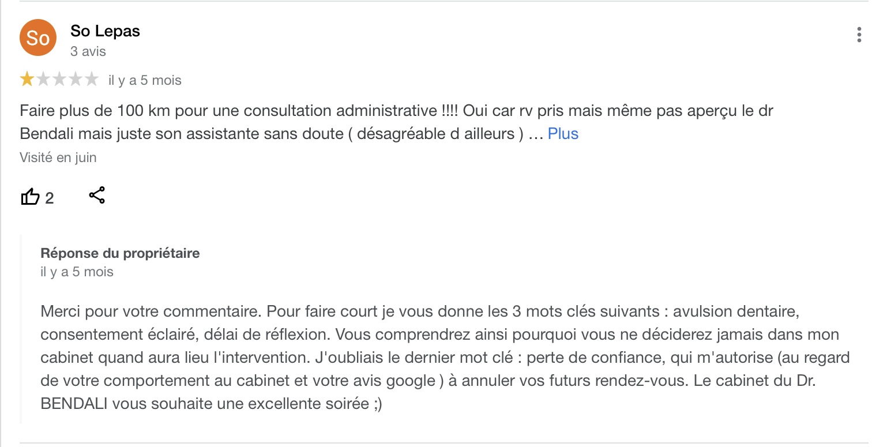
Task: Open the three-dot review options menu
Action: [859, 35]
